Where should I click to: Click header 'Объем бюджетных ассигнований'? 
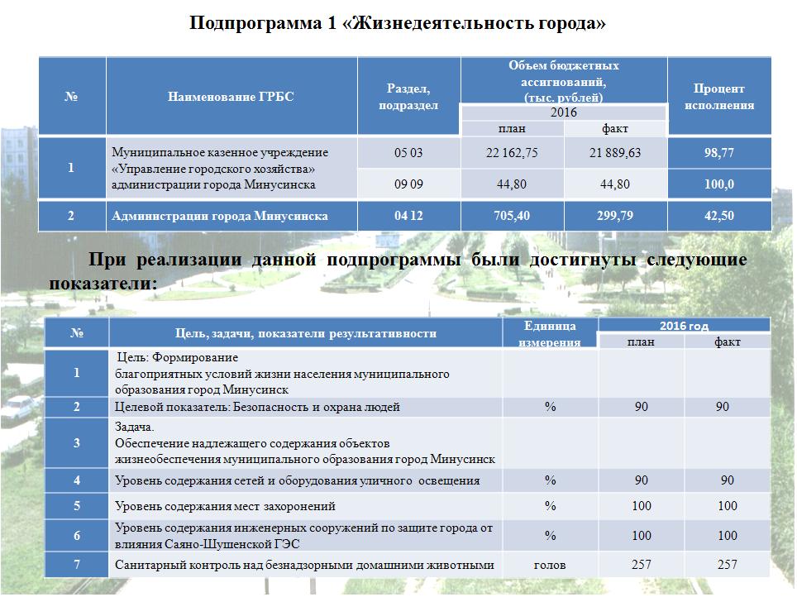click(x=564, y=81)
